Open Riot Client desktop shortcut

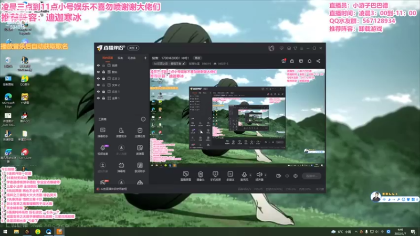[x=25, y=154]
